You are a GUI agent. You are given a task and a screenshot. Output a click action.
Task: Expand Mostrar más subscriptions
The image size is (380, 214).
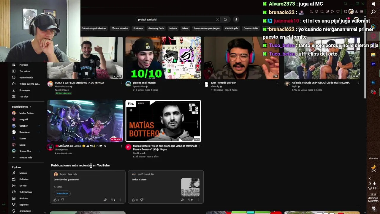(22, 158)
